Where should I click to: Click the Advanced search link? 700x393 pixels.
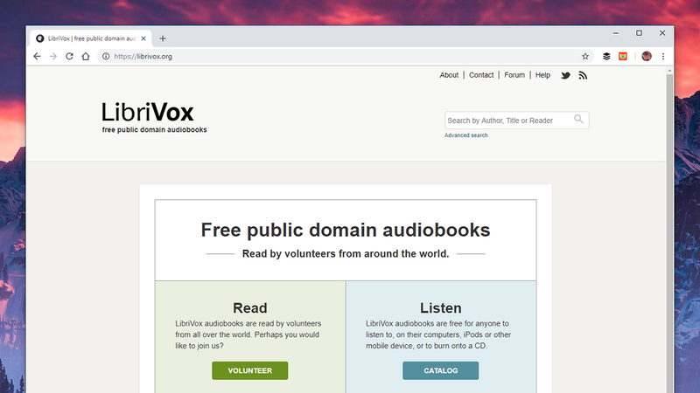(x=465, y=135)
